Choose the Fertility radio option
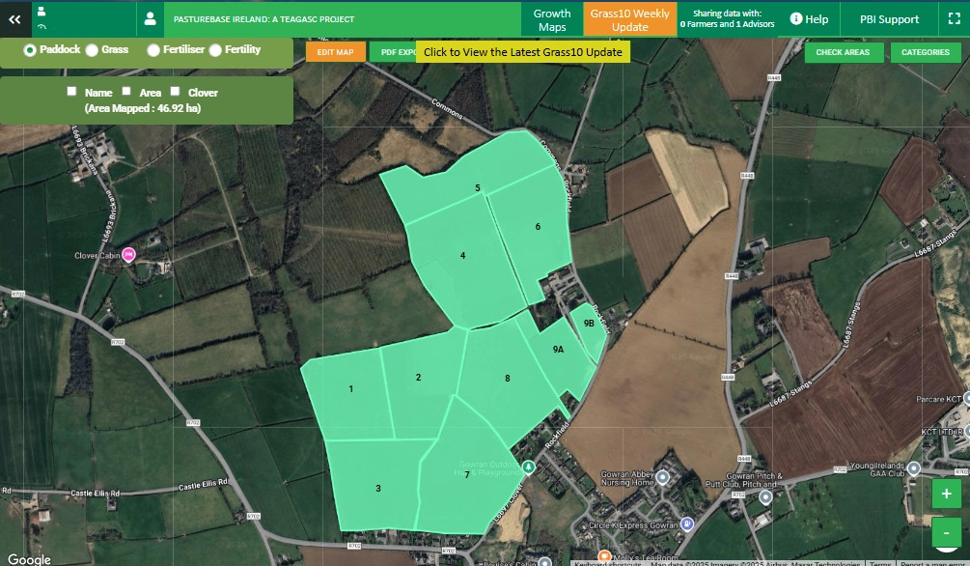Image resolution: width=970 pixels, height=566 pixels. coord(216,50)
